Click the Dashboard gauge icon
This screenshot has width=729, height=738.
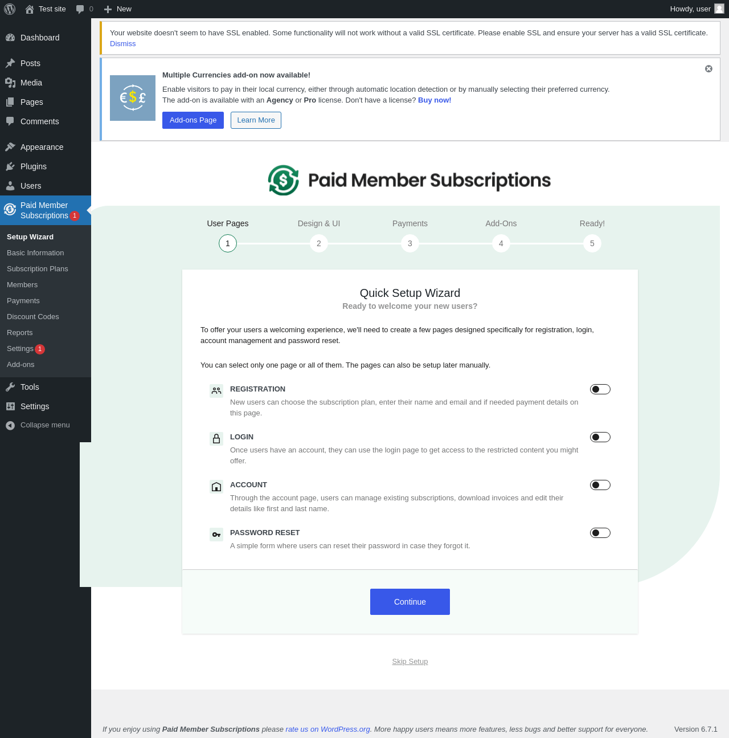10,38
